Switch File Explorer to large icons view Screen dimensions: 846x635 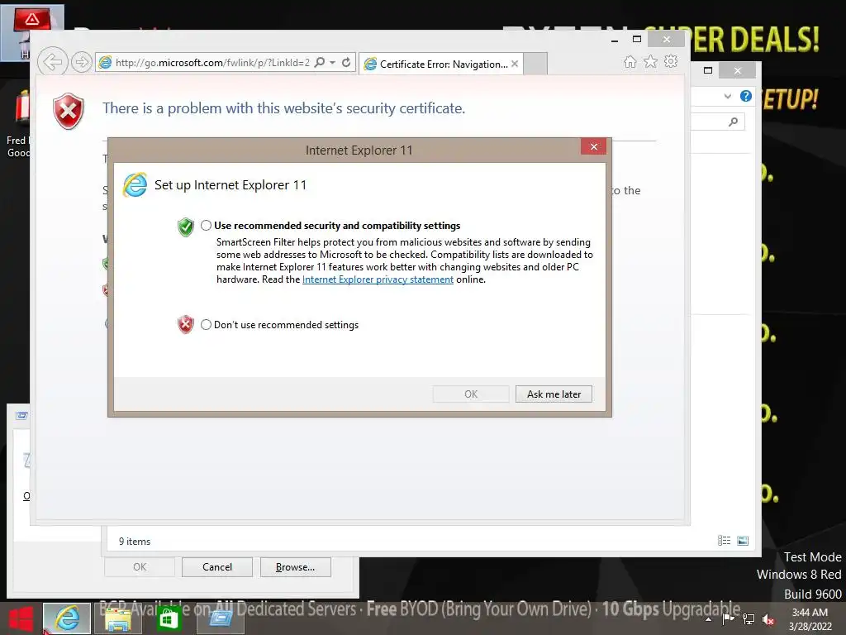(x=743, y=541)
